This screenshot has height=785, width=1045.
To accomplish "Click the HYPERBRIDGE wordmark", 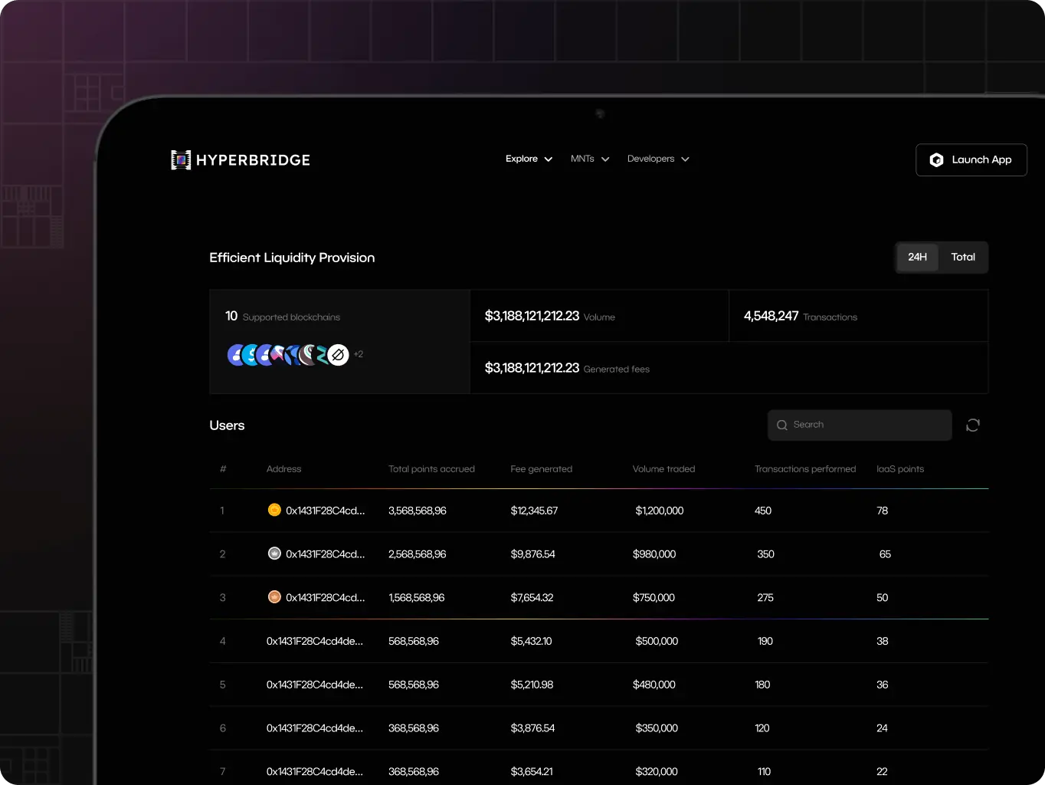I will click(x=253, y=159).
